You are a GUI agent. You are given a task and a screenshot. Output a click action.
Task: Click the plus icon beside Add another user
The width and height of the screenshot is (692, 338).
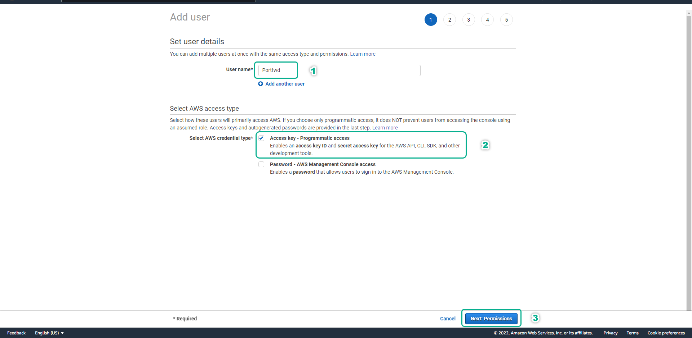(260, 84)
